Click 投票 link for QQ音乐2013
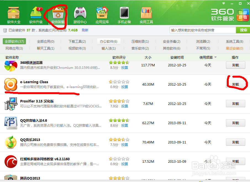Viewport: 250px width, 182px height. [x=125, y=145]
